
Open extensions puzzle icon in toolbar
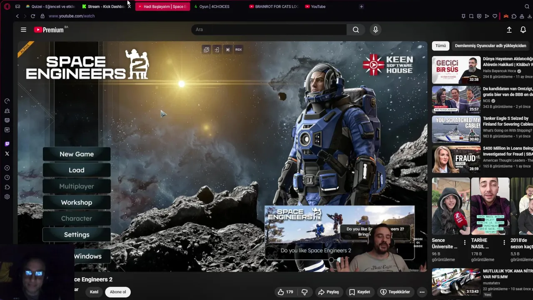(x=514, y=16)
